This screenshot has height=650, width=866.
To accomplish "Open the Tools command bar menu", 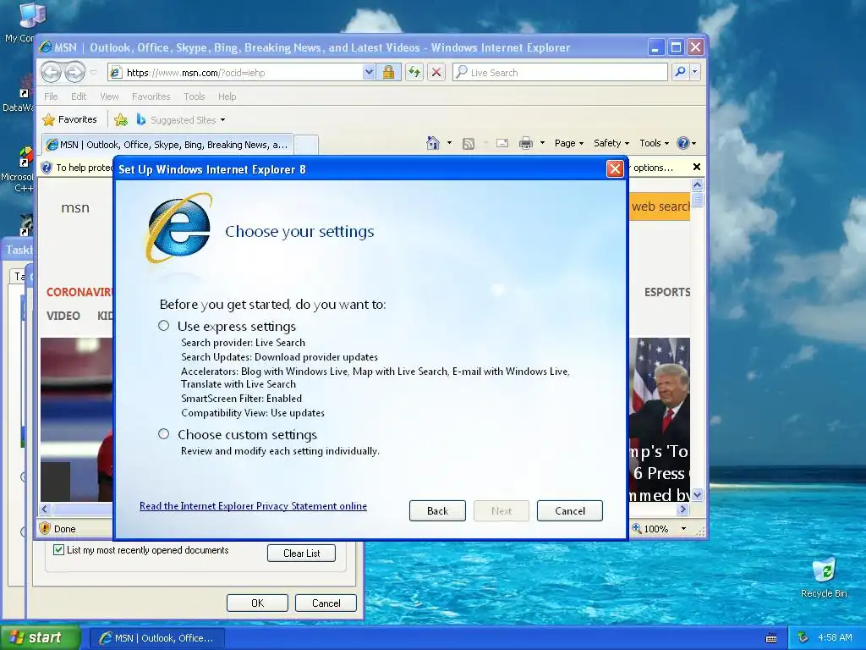I will (x=654, y=143).
